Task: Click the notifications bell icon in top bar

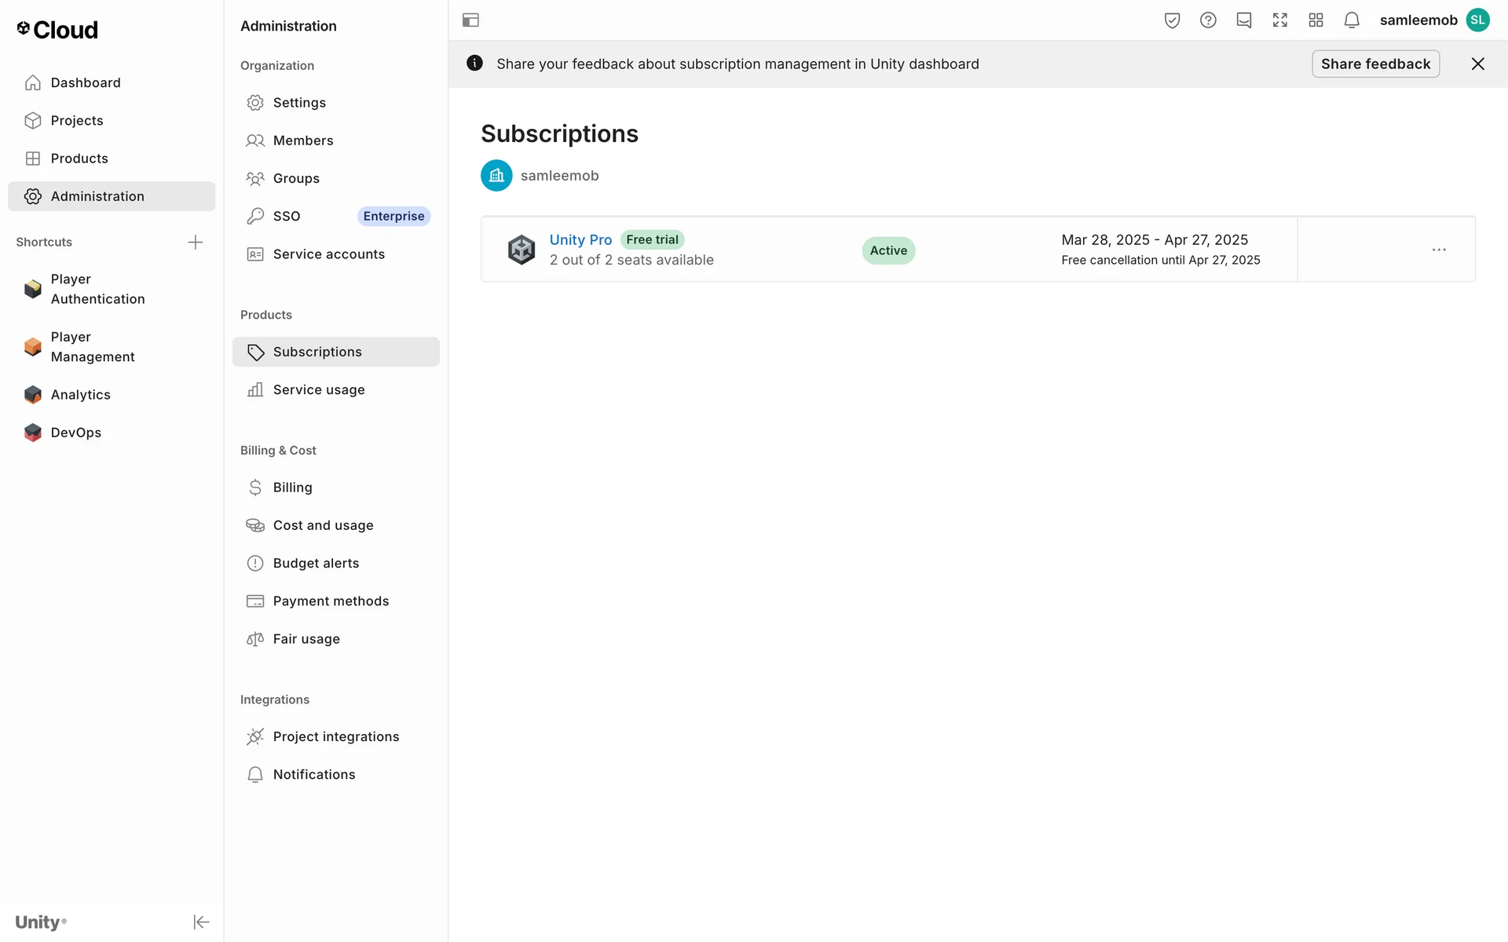Action: tap(1351, 20)
